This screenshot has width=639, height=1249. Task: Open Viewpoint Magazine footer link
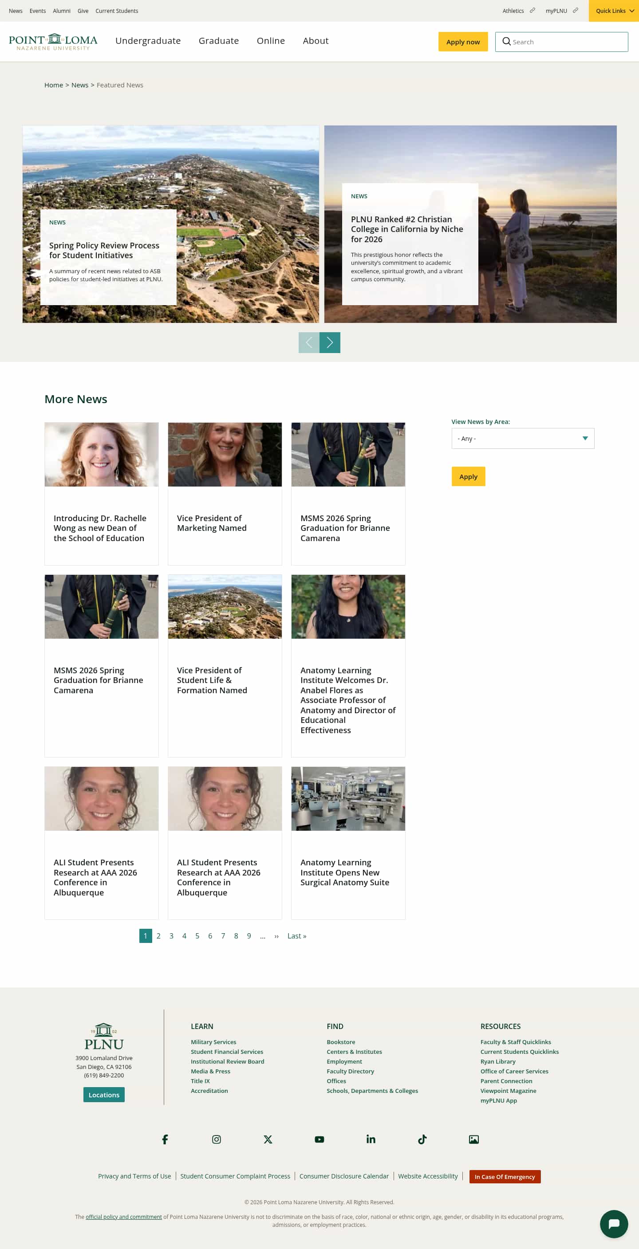tap(508, 1091)
